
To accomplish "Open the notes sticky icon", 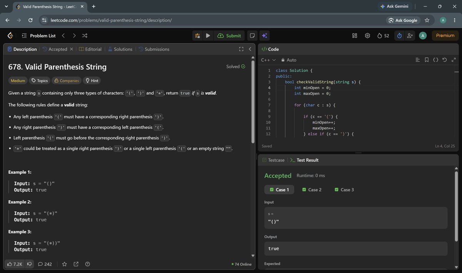I will point(252,36).
